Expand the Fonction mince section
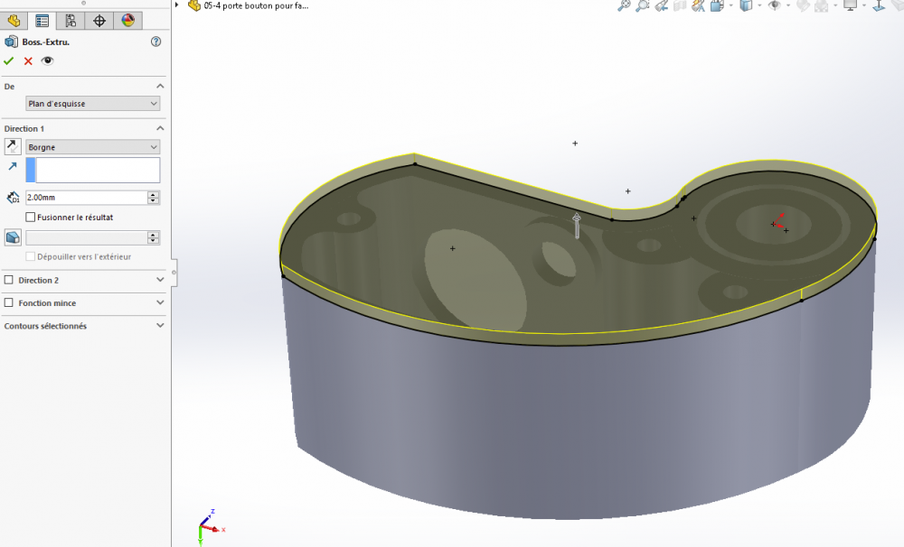 160,303
